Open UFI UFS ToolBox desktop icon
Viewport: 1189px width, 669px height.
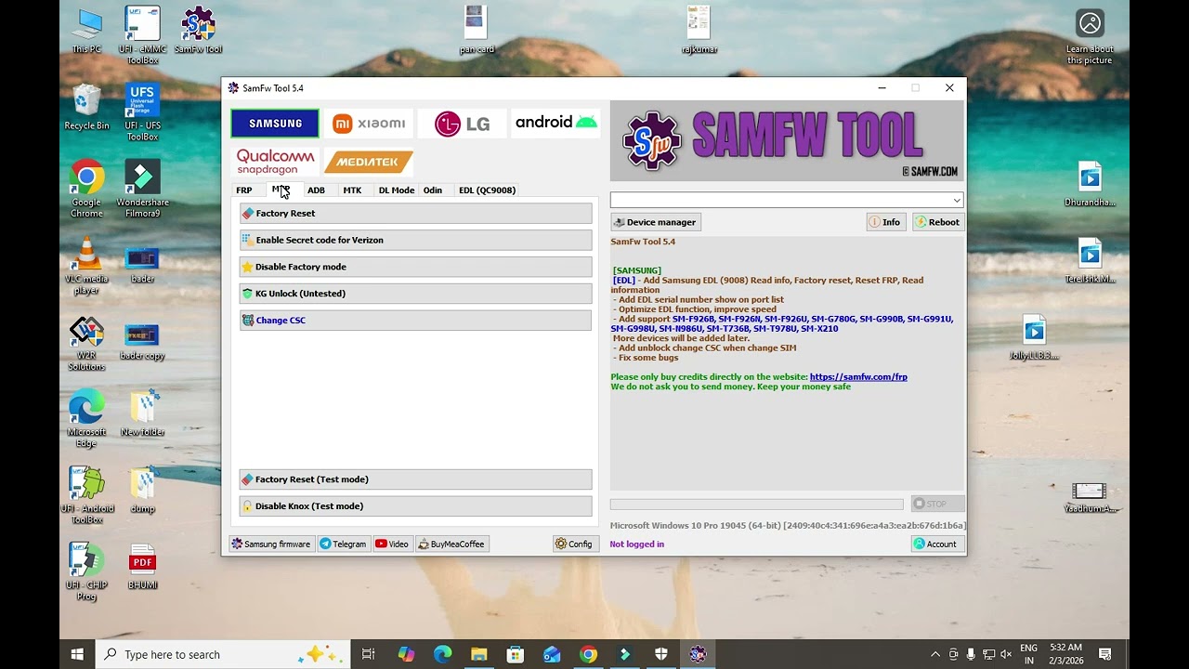click(x=142, y=111)
